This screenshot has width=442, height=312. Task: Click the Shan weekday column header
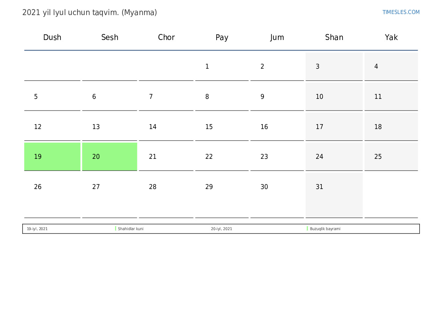334,37
